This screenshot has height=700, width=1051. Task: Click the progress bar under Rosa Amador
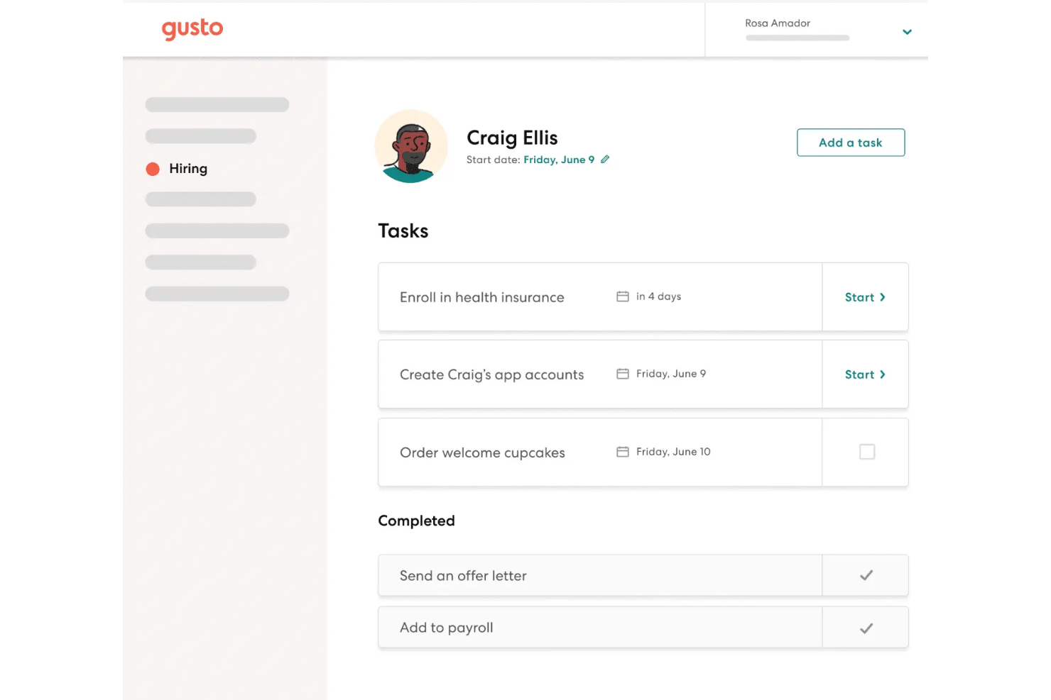click(x=797, y=38)
